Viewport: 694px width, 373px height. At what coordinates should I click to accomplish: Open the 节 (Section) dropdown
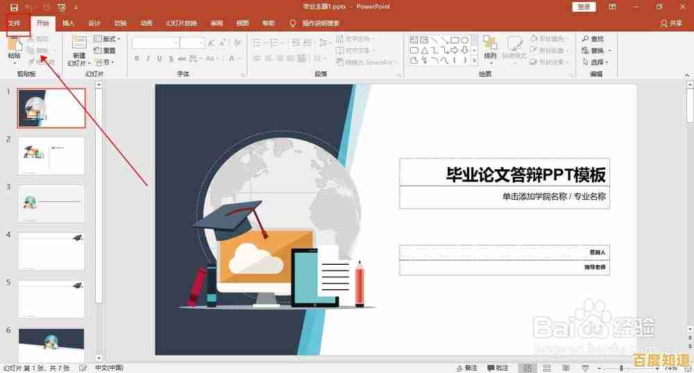pyautogui.click(x=105, y=62)
